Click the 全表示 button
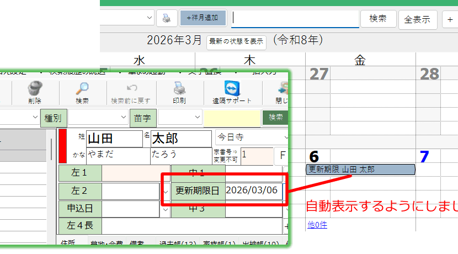458x254 pixels. tap(417, 19)
